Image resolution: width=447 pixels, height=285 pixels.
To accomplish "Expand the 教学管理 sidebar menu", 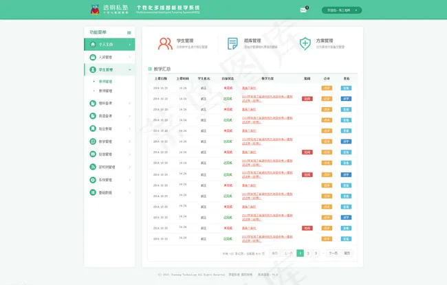I will pos(109,141).
